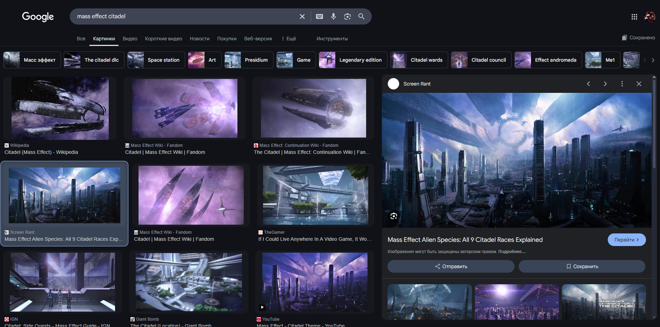Activate Lens search on the preview image
The width and height of the screenshot is (660, 327).
click(x=394, y=216)
